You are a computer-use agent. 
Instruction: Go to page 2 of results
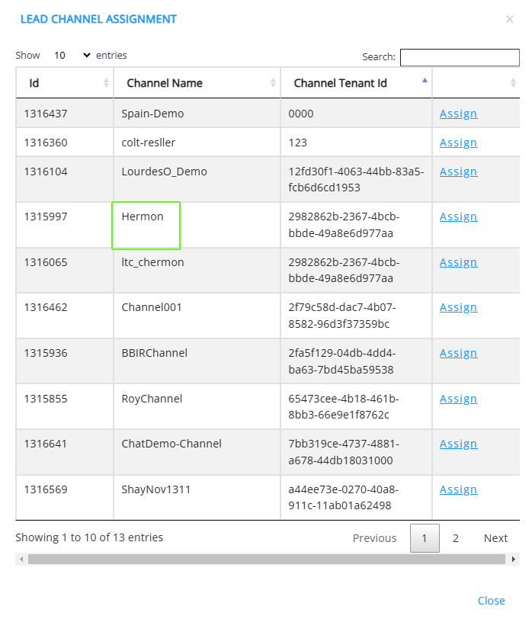[455, 538]
